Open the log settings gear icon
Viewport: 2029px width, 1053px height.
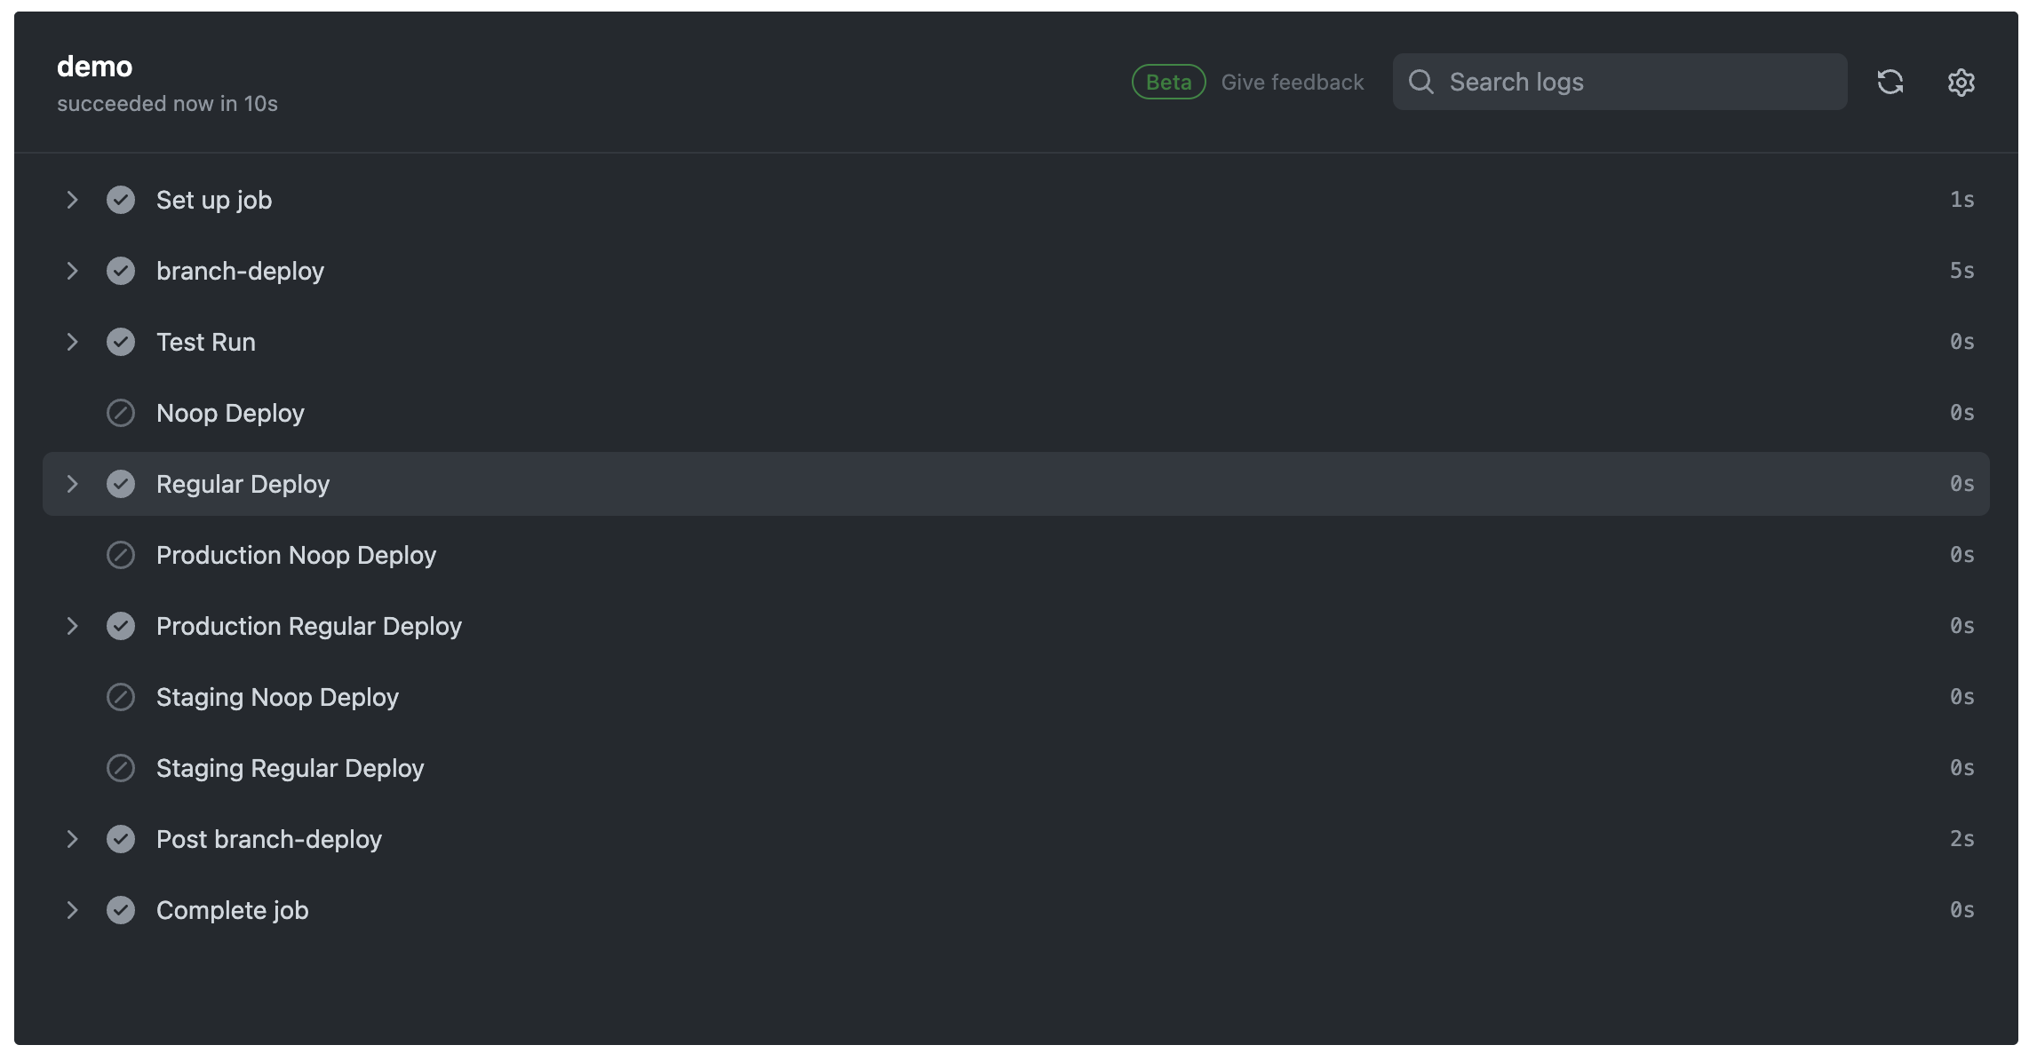[1961, 82]
